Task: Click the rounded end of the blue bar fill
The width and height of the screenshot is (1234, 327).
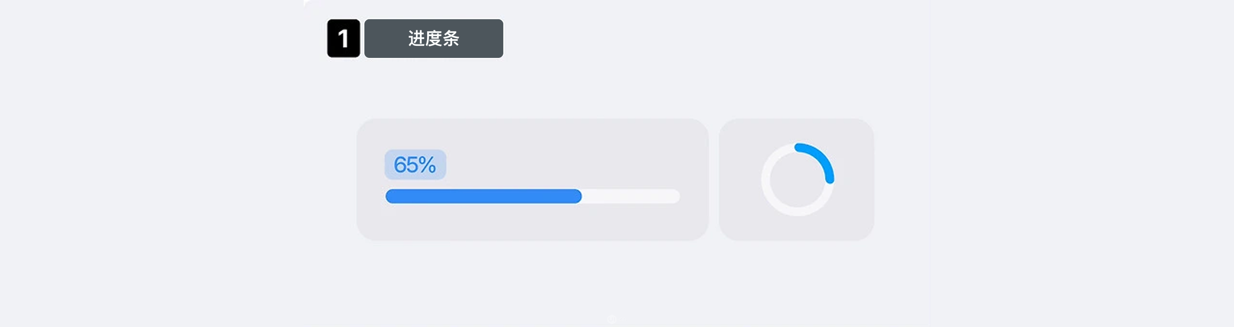Action: point(577,196)
